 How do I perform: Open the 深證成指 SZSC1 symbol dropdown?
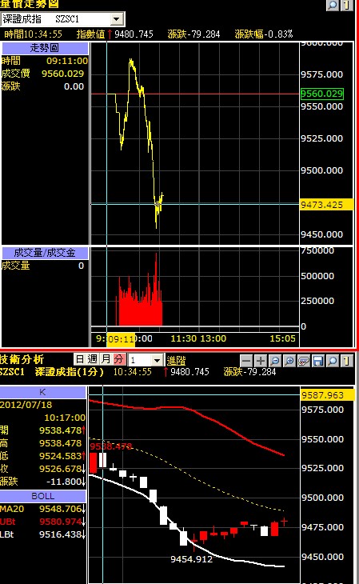tap(116, 19)
